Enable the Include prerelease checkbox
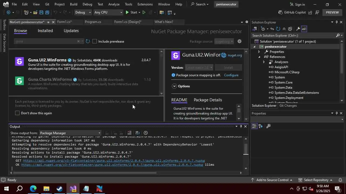 (x=95, y=41)
